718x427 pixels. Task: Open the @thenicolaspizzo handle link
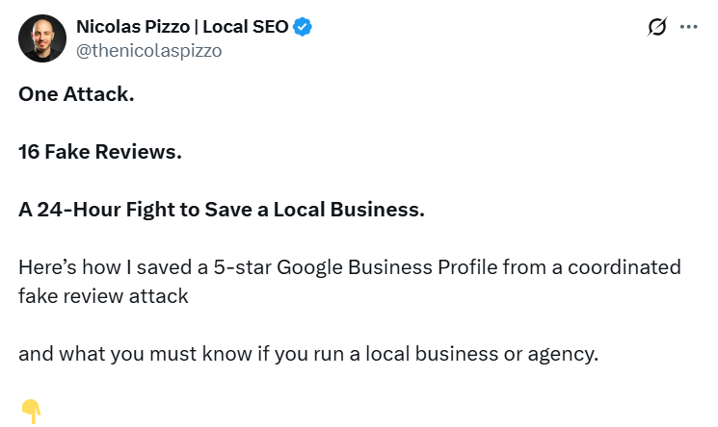(x=148, y=51)
